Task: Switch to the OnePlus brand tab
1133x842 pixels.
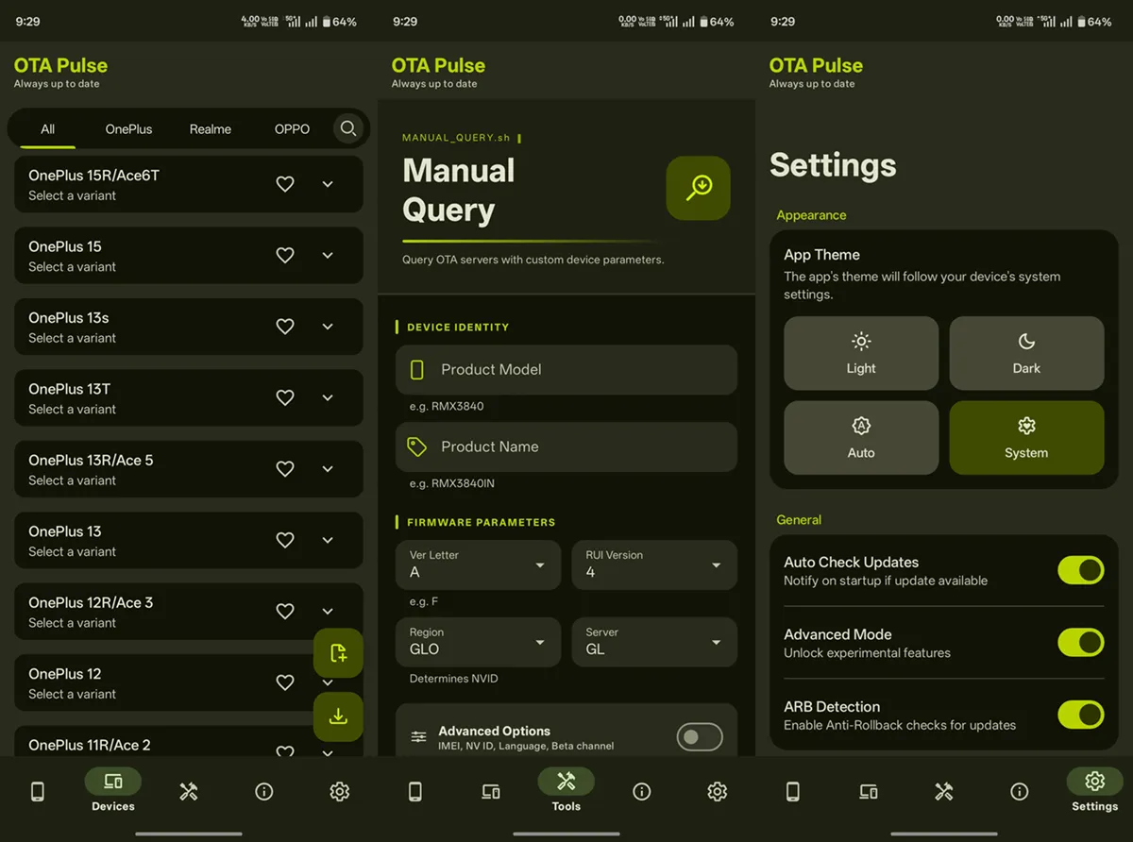Action: pos(128,129)
